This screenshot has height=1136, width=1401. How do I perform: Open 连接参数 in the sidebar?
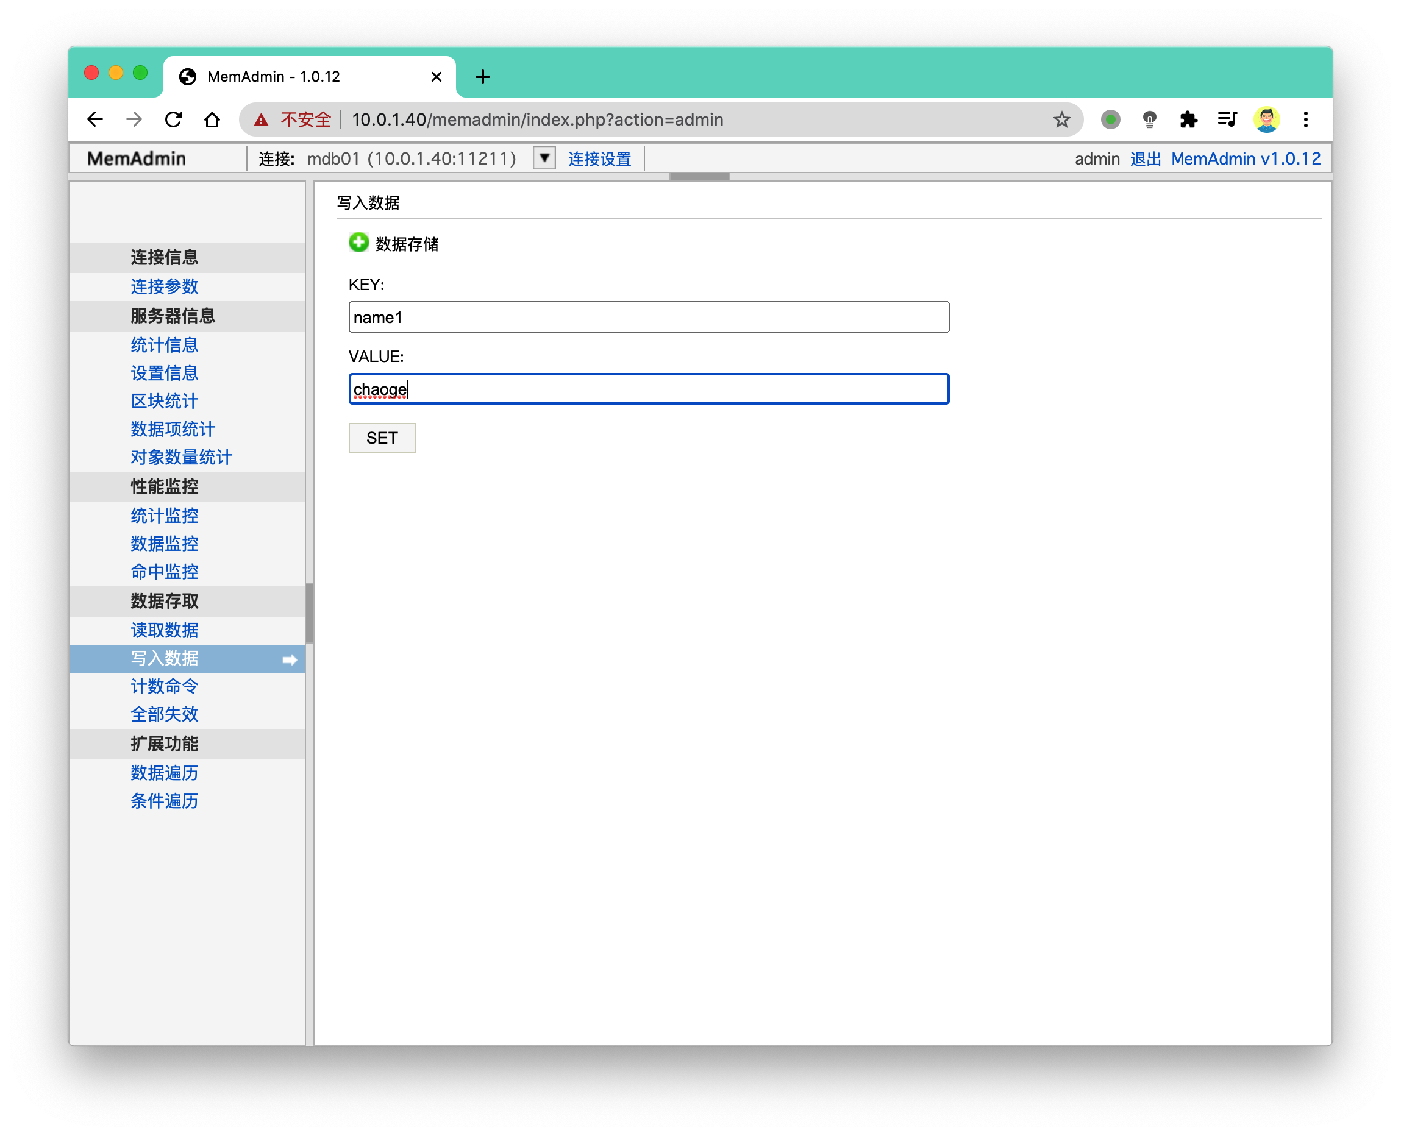coord(165,286)
